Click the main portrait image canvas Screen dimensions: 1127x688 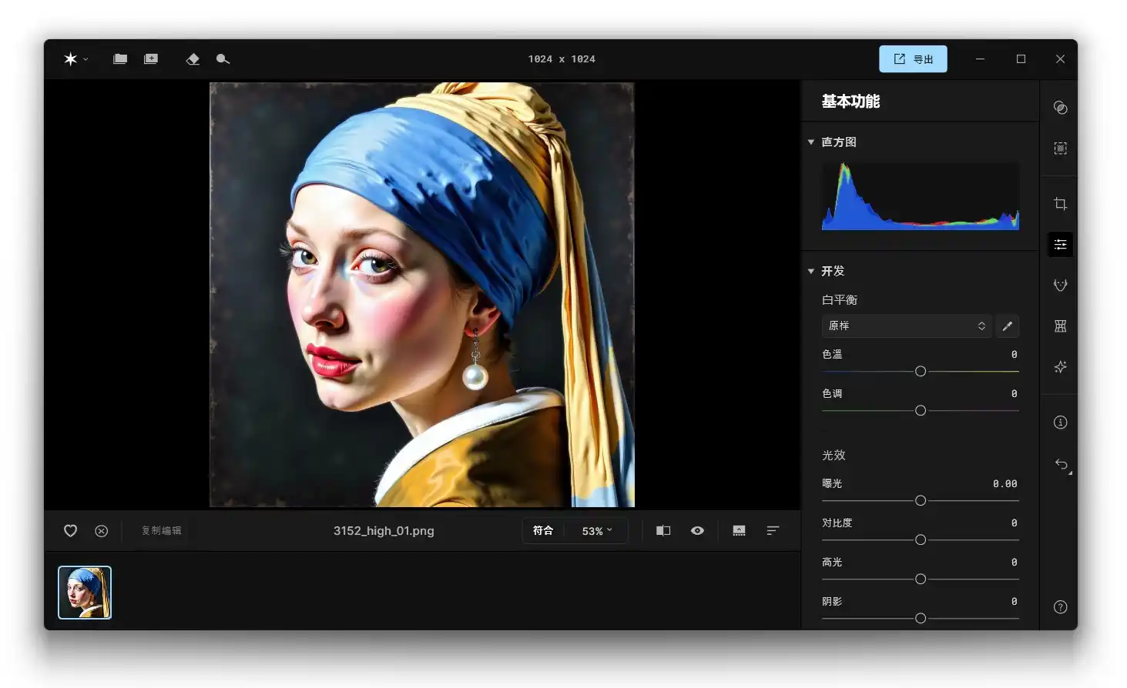422,295
